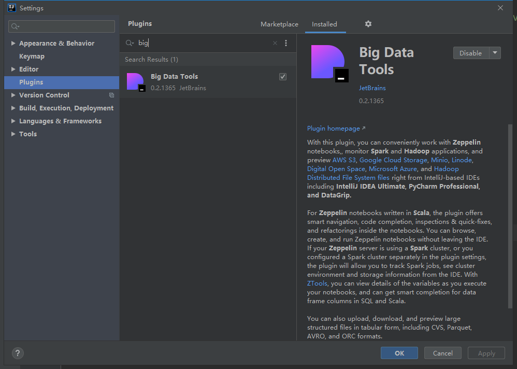Open the Minio link
517x369 pixels.
click(x=439, y=160)
